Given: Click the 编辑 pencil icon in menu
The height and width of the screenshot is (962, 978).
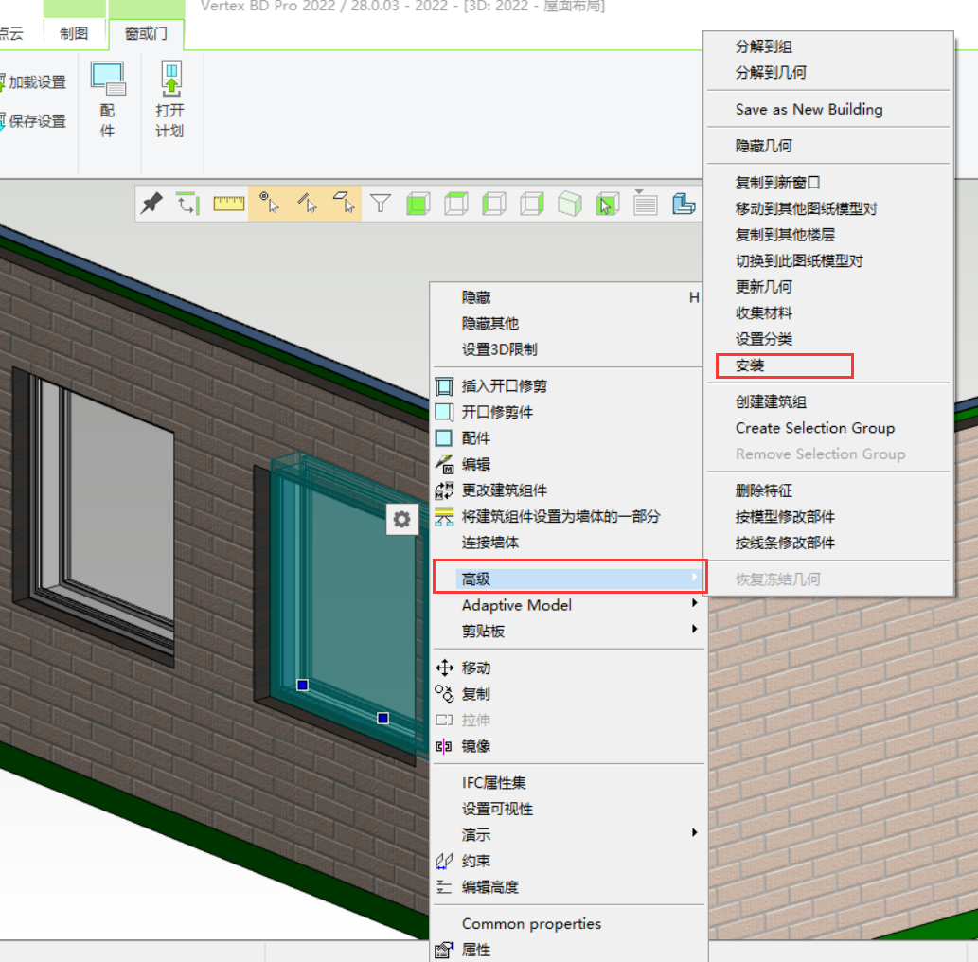Looking at the screenshot, I should click(x=444, y=464).
